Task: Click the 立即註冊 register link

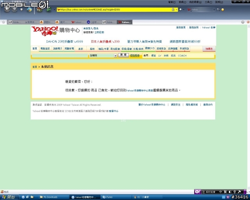Action: click(99, 32)
